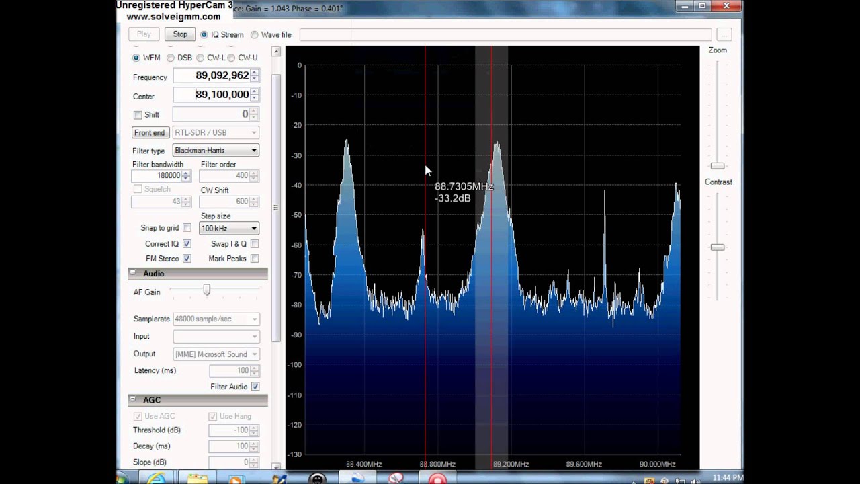Enable Mark Peaks
The image size is (860, 484).
pyautogui.click(x=255, y=258)
